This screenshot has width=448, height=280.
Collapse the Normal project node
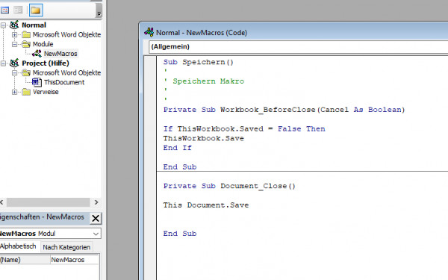[3, 25]
